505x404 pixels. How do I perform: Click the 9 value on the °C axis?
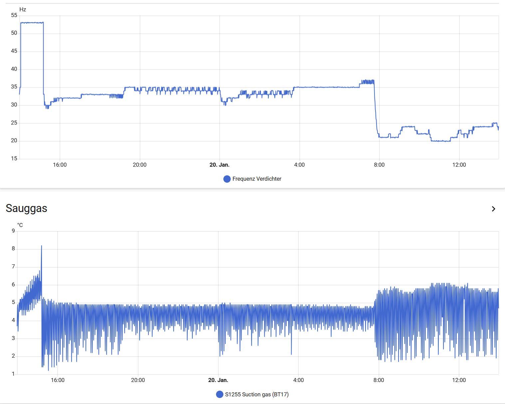13,231
